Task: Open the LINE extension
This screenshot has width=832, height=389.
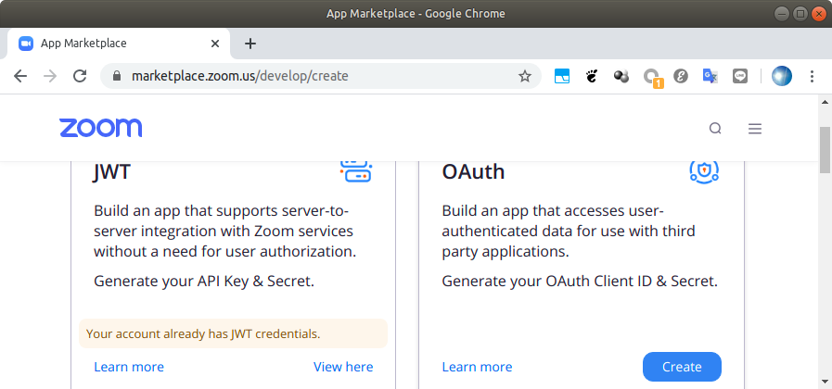Action: click(x=739, y=76)
